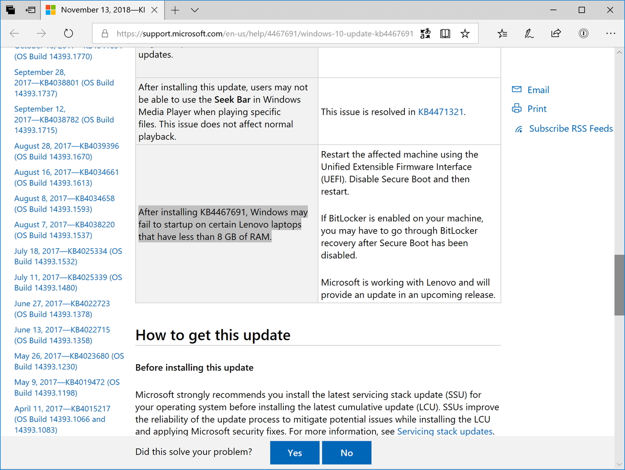625x470 pixels.
Task: Close the Edge window
Action: [x=610, y=10]
